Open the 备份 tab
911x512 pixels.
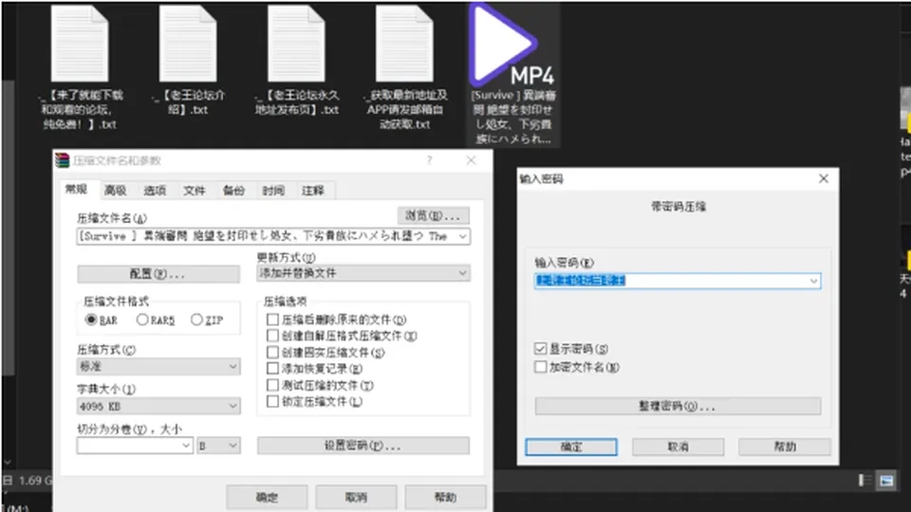[x=233, y=191]
